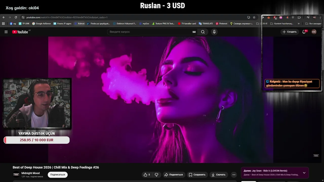Click the streamer webcam overlay
The width and height of the screenshot is (324, 182).
tap(37, 103)
